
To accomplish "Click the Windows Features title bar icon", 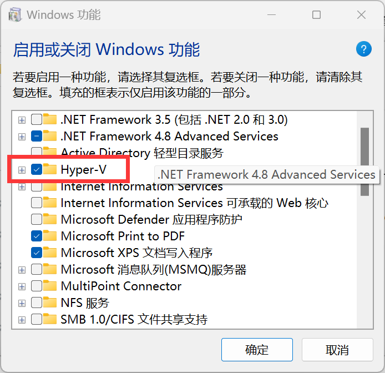I will (x=14, y=15).
